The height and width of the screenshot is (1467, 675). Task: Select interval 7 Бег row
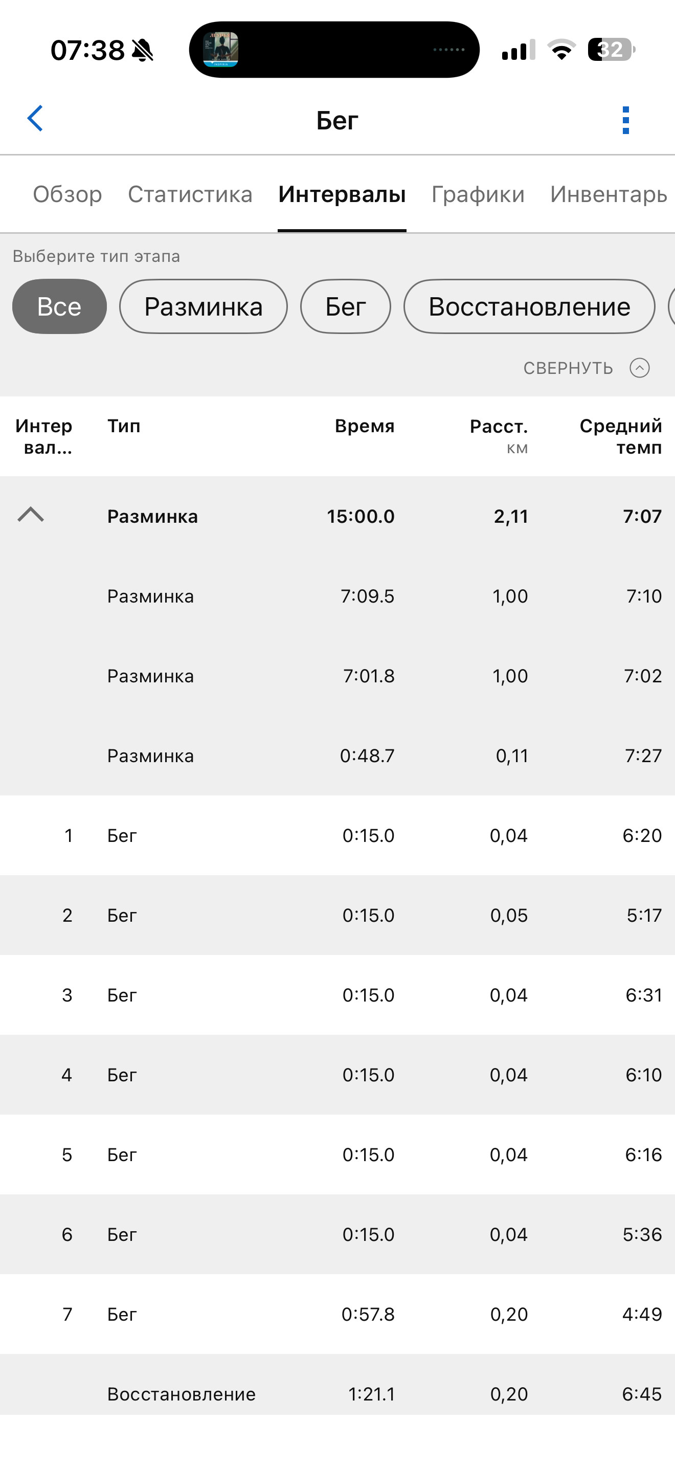pyautogui.click(x=337, y=1314)
